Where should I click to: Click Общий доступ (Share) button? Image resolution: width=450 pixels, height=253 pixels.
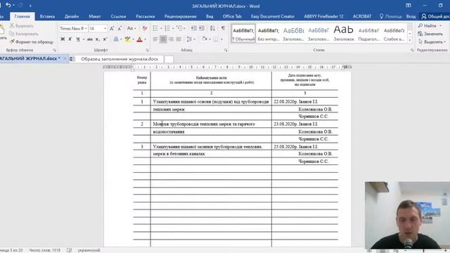[435, 16]
